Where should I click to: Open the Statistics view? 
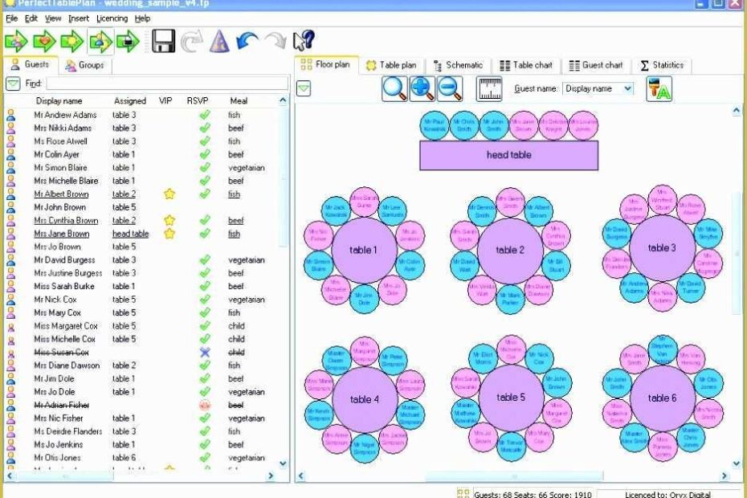click(x=664, y=65)
